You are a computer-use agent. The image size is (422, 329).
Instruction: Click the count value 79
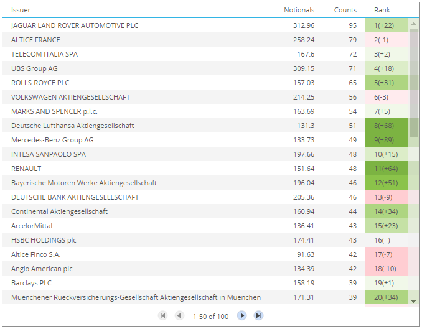click(352, 40)
